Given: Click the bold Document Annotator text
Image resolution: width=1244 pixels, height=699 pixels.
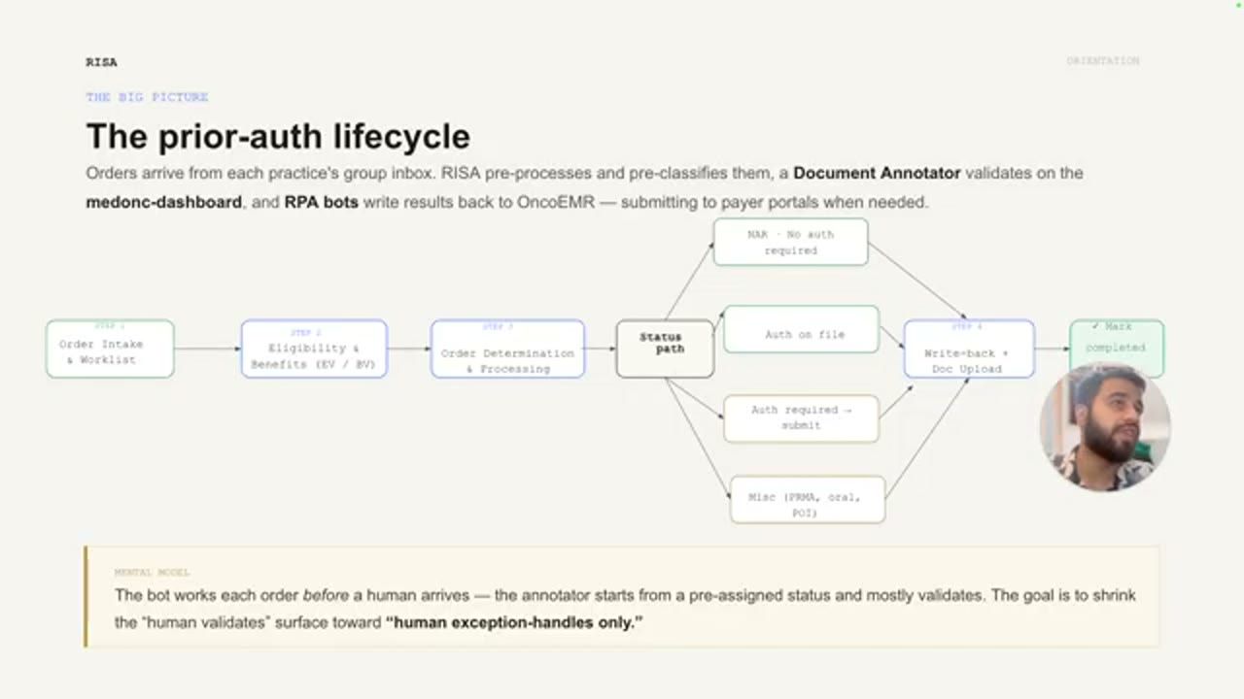Looking at the screenshot, I should click(x=877, y=173).
